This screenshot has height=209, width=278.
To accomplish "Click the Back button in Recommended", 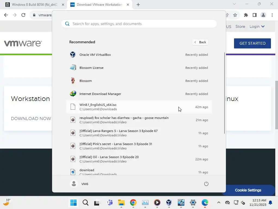I will (x=200, y=42).
